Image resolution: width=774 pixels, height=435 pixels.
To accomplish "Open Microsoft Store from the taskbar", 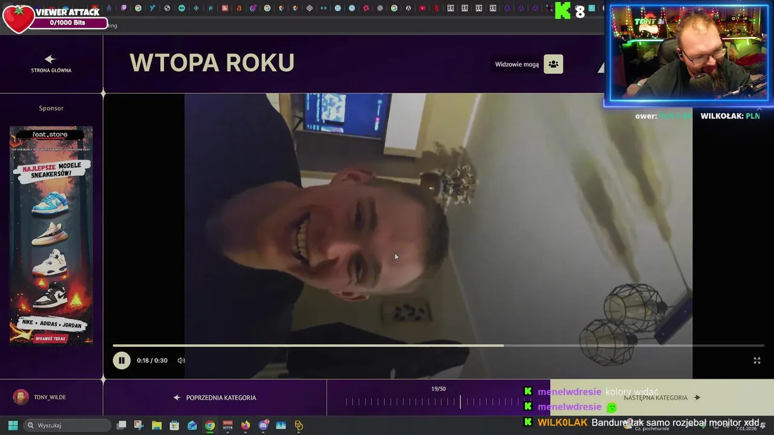I will (174, 425).
